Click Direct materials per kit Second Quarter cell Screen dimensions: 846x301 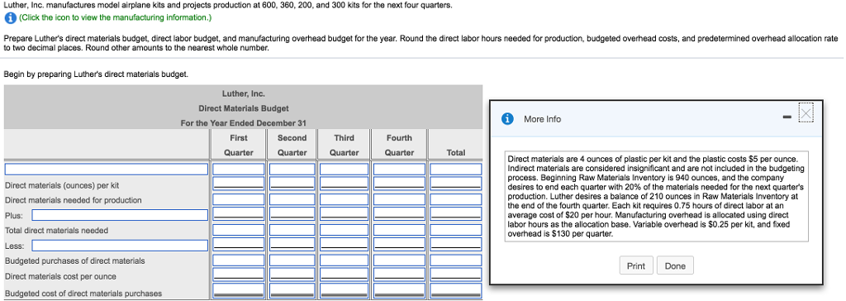(292, 184)
